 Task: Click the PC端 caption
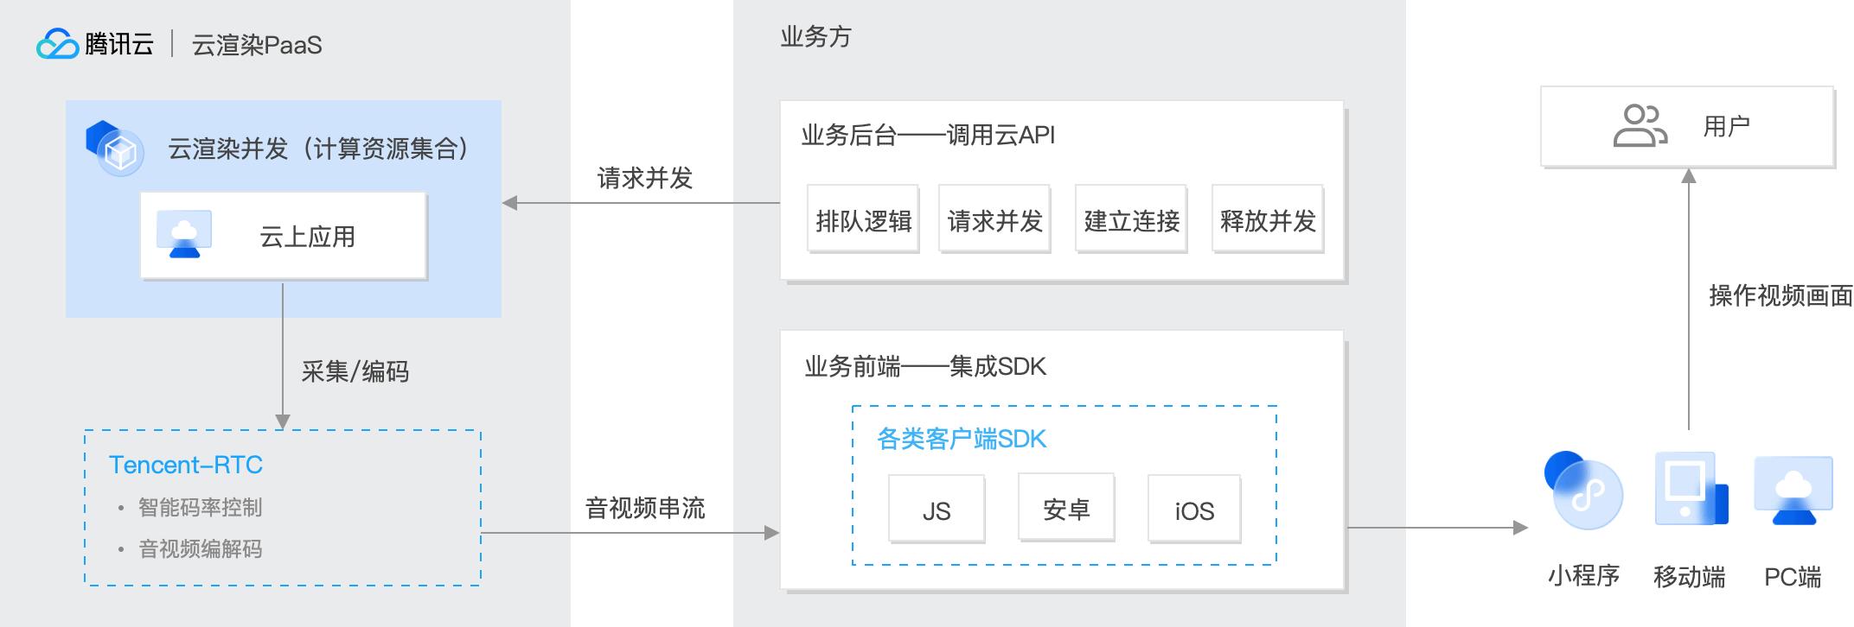(1793, 576)
